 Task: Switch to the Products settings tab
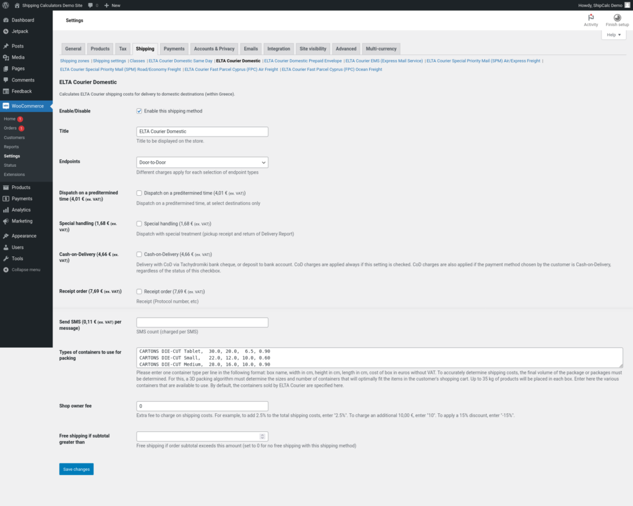pos(100,49)
